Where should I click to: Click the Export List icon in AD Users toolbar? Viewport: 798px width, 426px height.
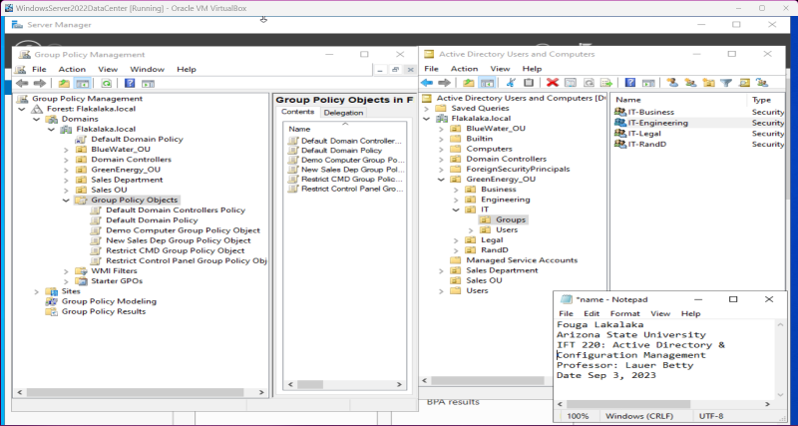pos(606,83)
